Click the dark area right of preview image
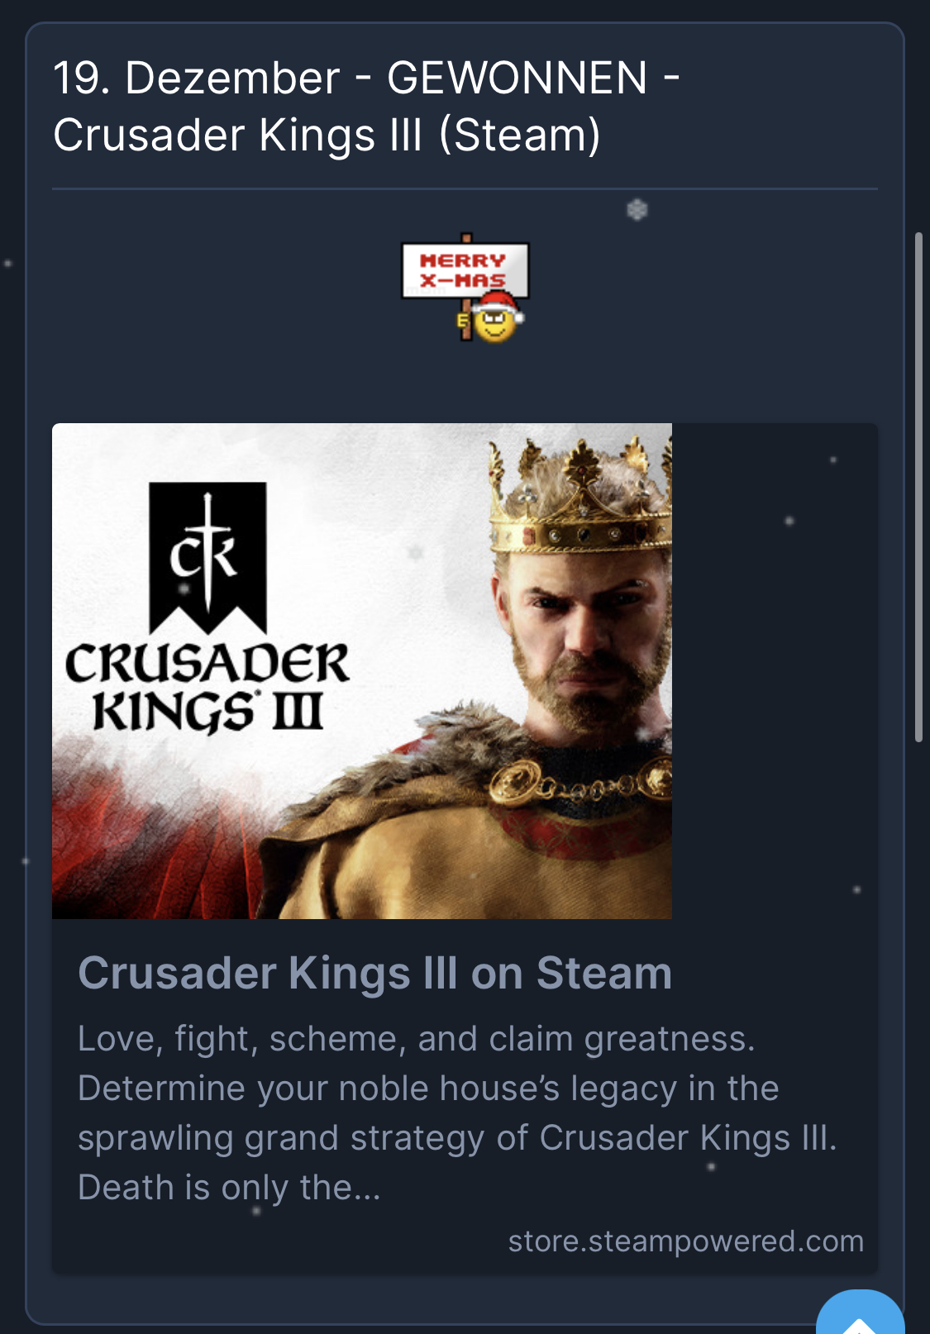Image resolution: width=930 pixels, height=1334 pixels. [x=775, y=671]
